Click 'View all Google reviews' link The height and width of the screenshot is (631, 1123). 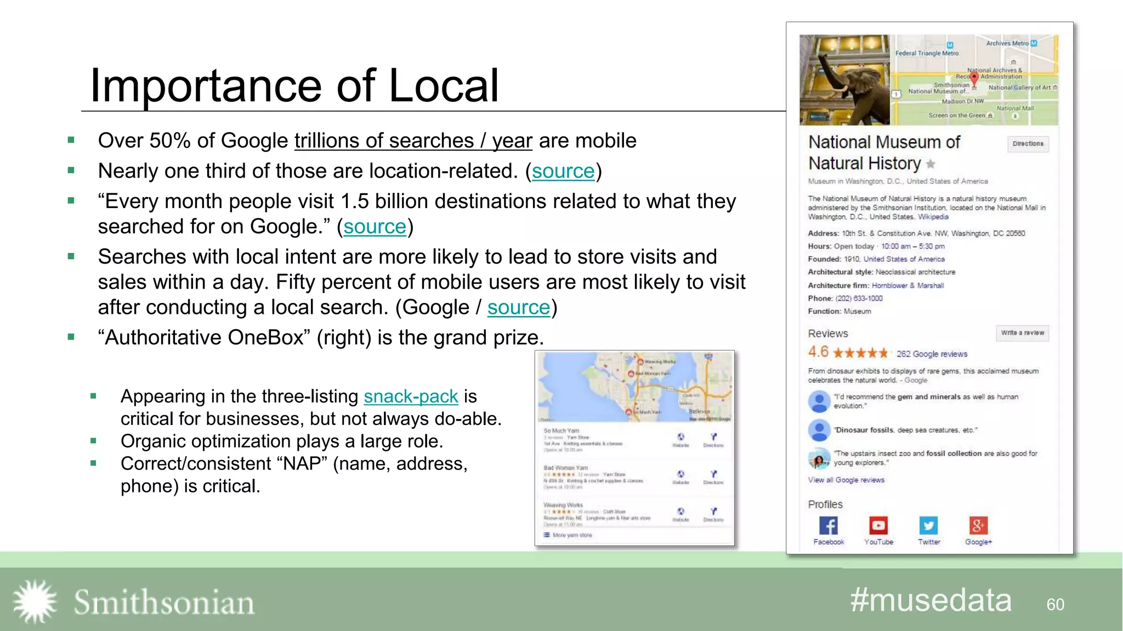(846, 480)
